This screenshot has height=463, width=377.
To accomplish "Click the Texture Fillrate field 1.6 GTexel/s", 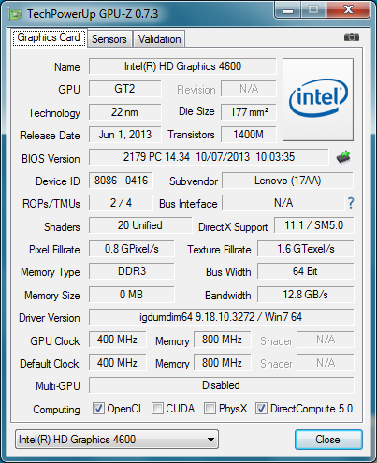I will coord(306,249).
